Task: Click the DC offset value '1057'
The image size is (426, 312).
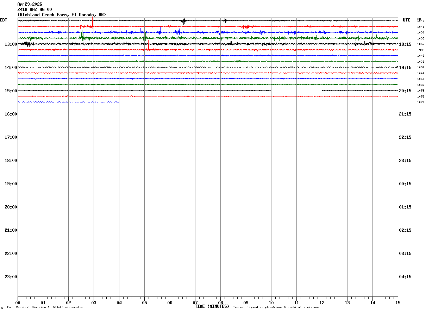Action: (421, 44)
